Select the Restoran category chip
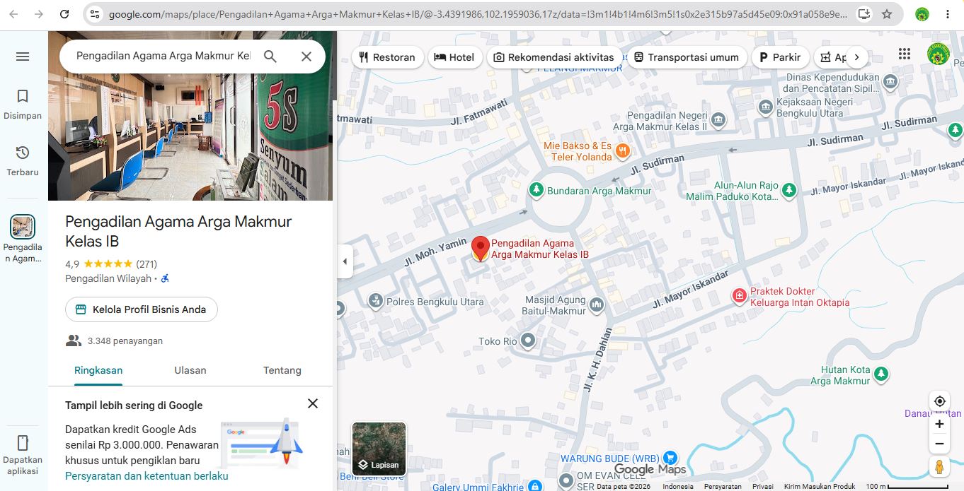The width and height of the screenshot is (964, 491). (387, 57)
